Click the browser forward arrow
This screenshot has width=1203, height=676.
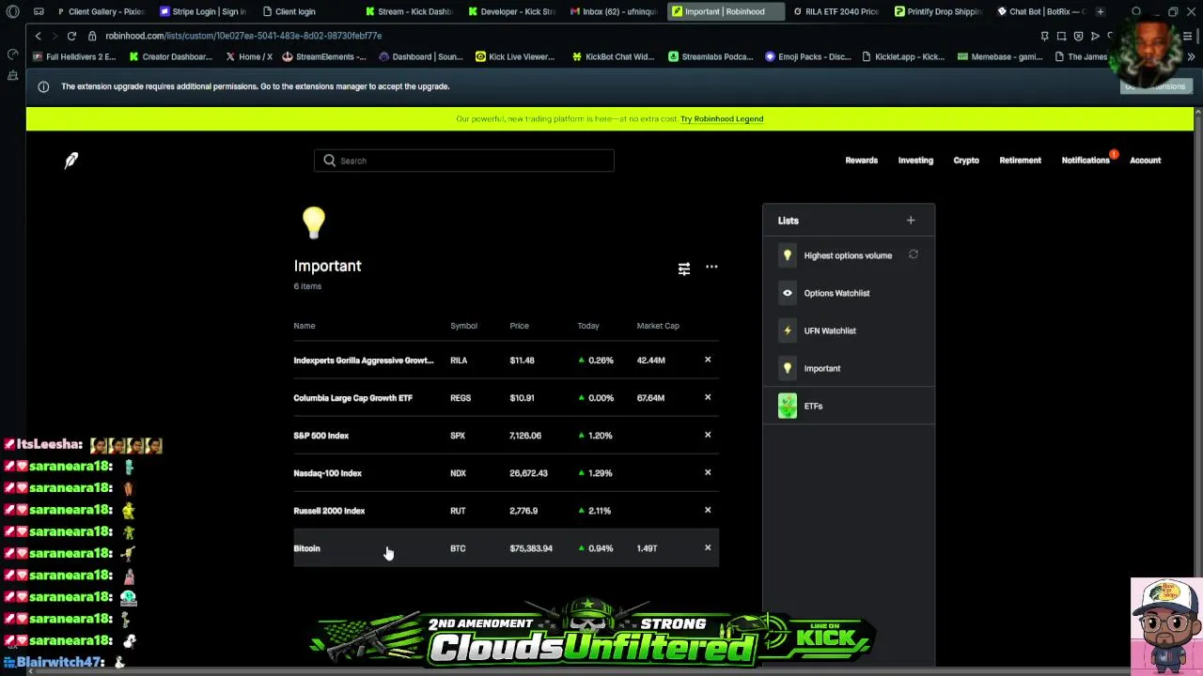(55, 36)
